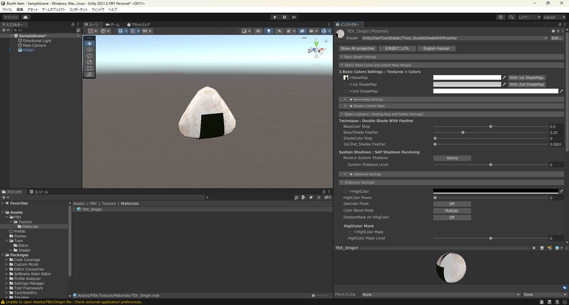
Task: Open the Shader dropdown
Action: point(455,38)
